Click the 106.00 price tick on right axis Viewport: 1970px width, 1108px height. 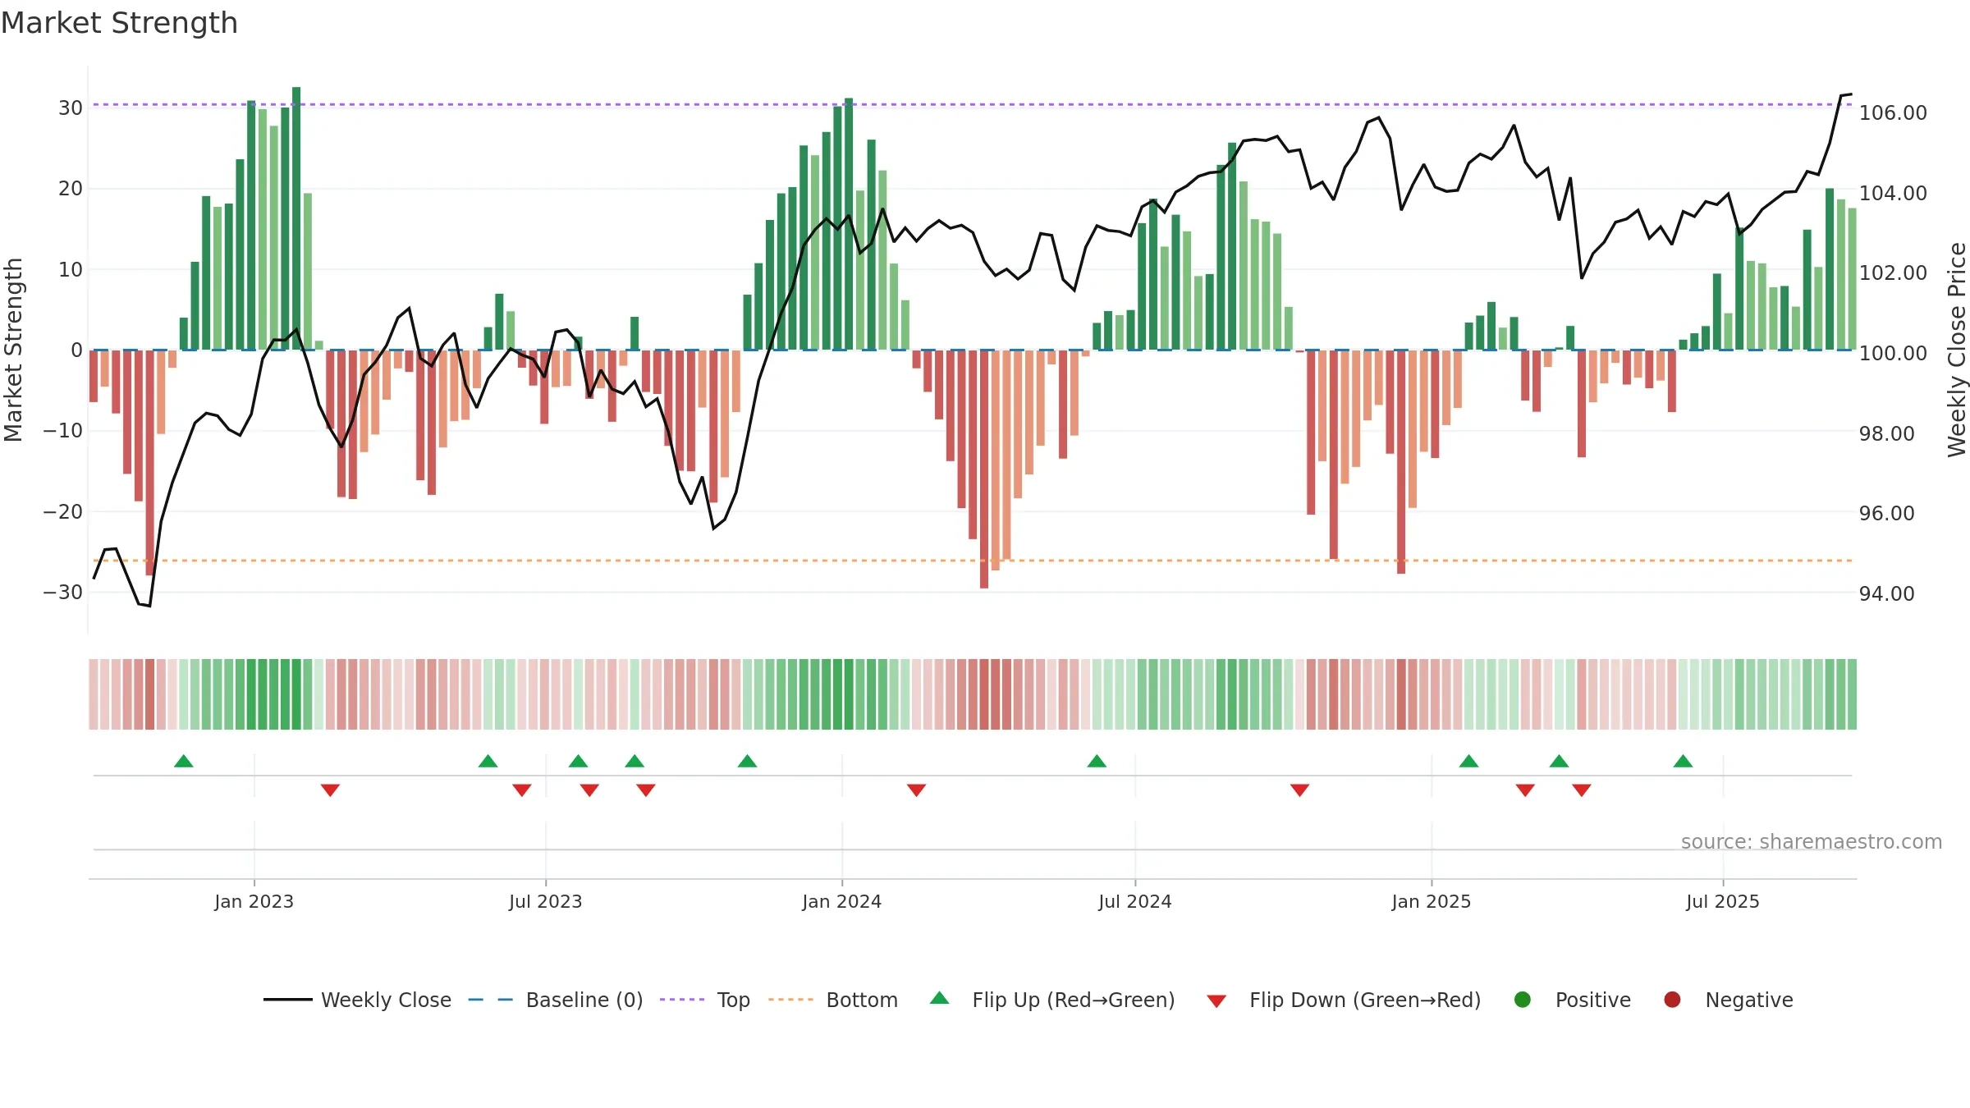(1893, 112)
